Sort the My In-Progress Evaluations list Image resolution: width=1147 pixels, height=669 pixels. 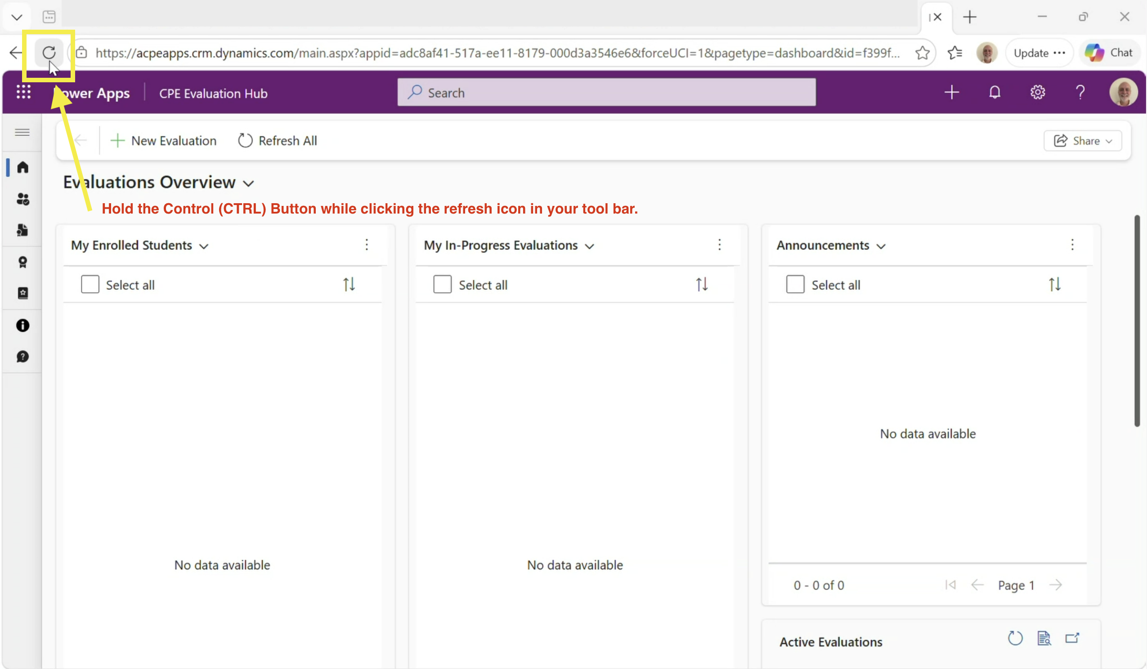pyautogui.click(x=702, y=285)
